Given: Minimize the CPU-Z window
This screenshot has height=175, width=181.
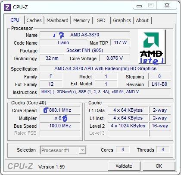Looking at the screenshot, I should [139, 6].
